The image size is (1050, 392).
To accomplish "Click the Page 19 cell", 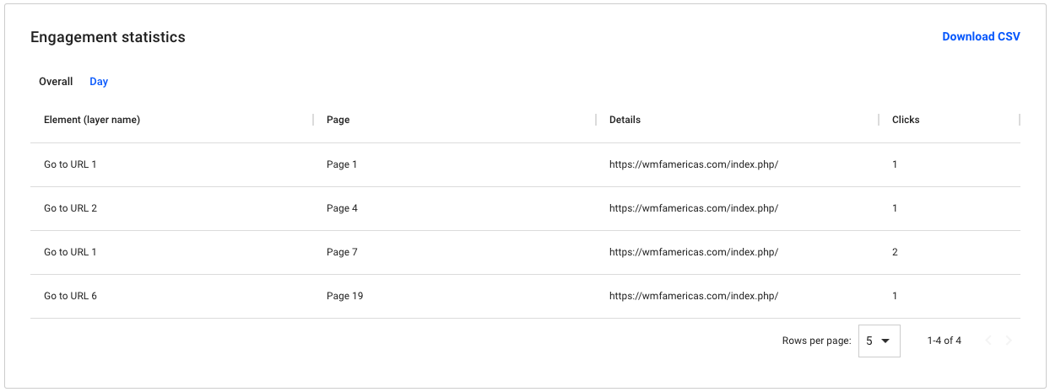I will tap(344, 296).
